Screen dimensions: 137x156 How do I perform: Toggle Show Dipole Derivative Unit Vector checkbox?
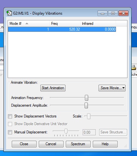click(x=10, y=124)
